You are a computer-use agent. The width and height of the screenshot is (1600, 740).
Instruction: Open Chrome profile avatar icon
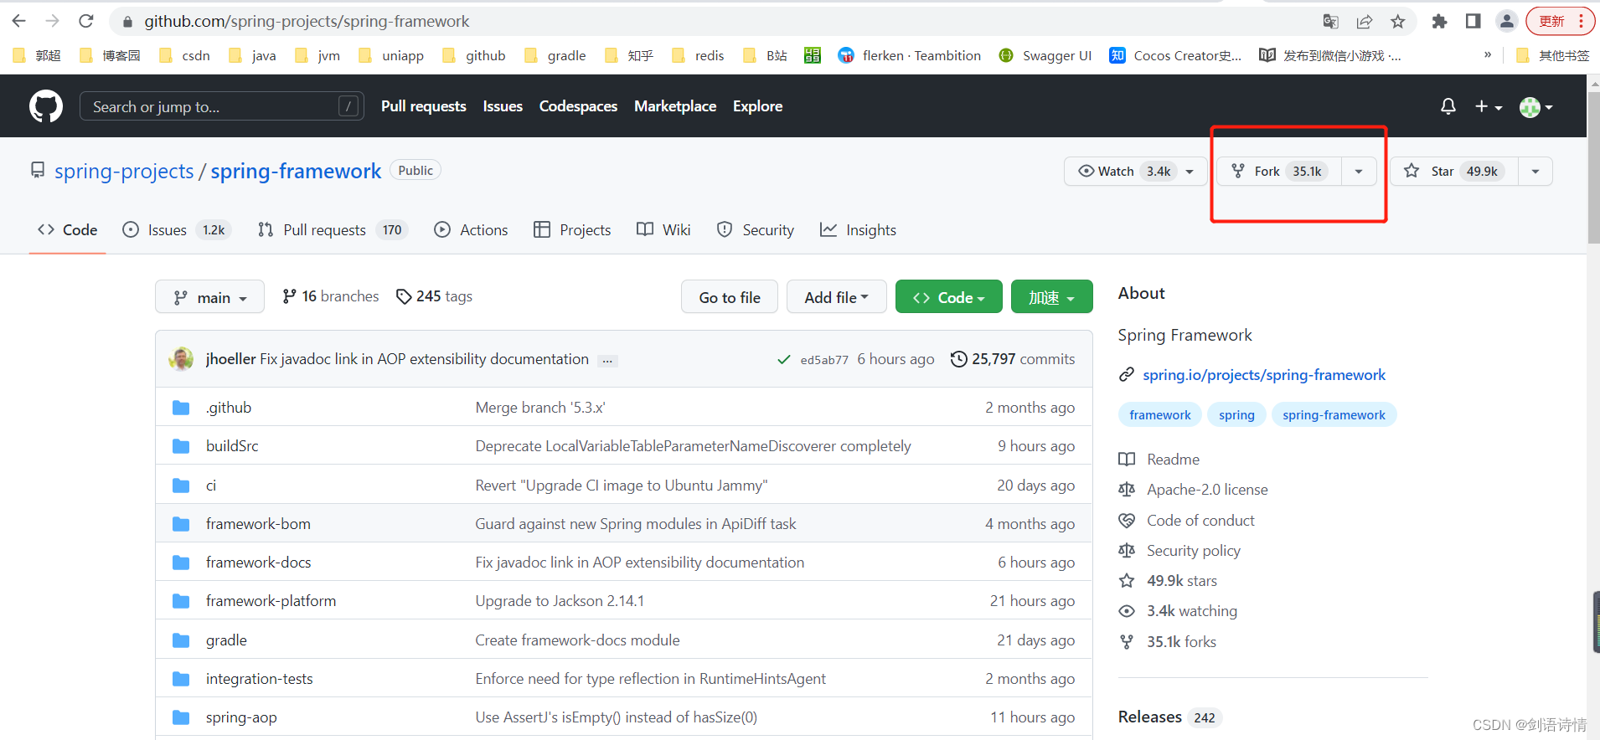(x=1506, y=22)
